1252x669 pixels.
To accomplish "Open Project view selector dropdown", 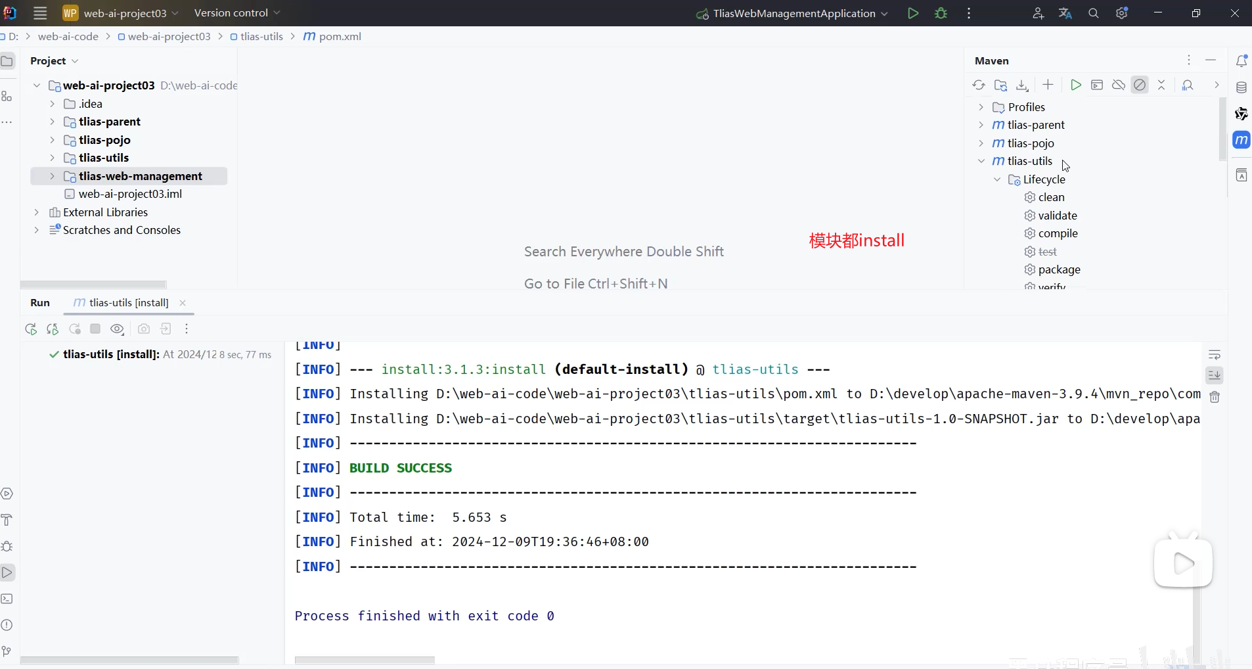I will pyautogui.click(x=55, y=60).
